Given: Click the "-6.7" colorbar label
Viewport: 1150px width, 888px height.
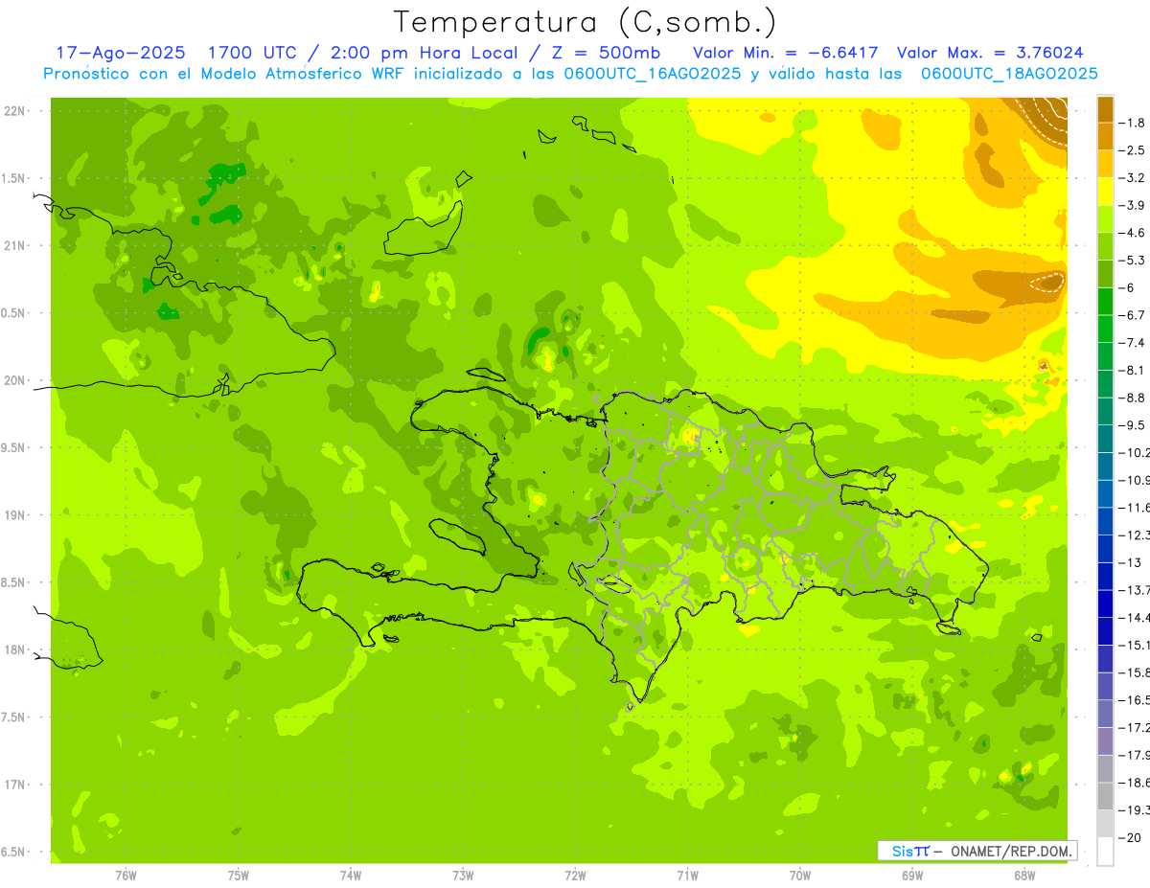Looking at the screenshot, I should click(x=1134, y=315).
